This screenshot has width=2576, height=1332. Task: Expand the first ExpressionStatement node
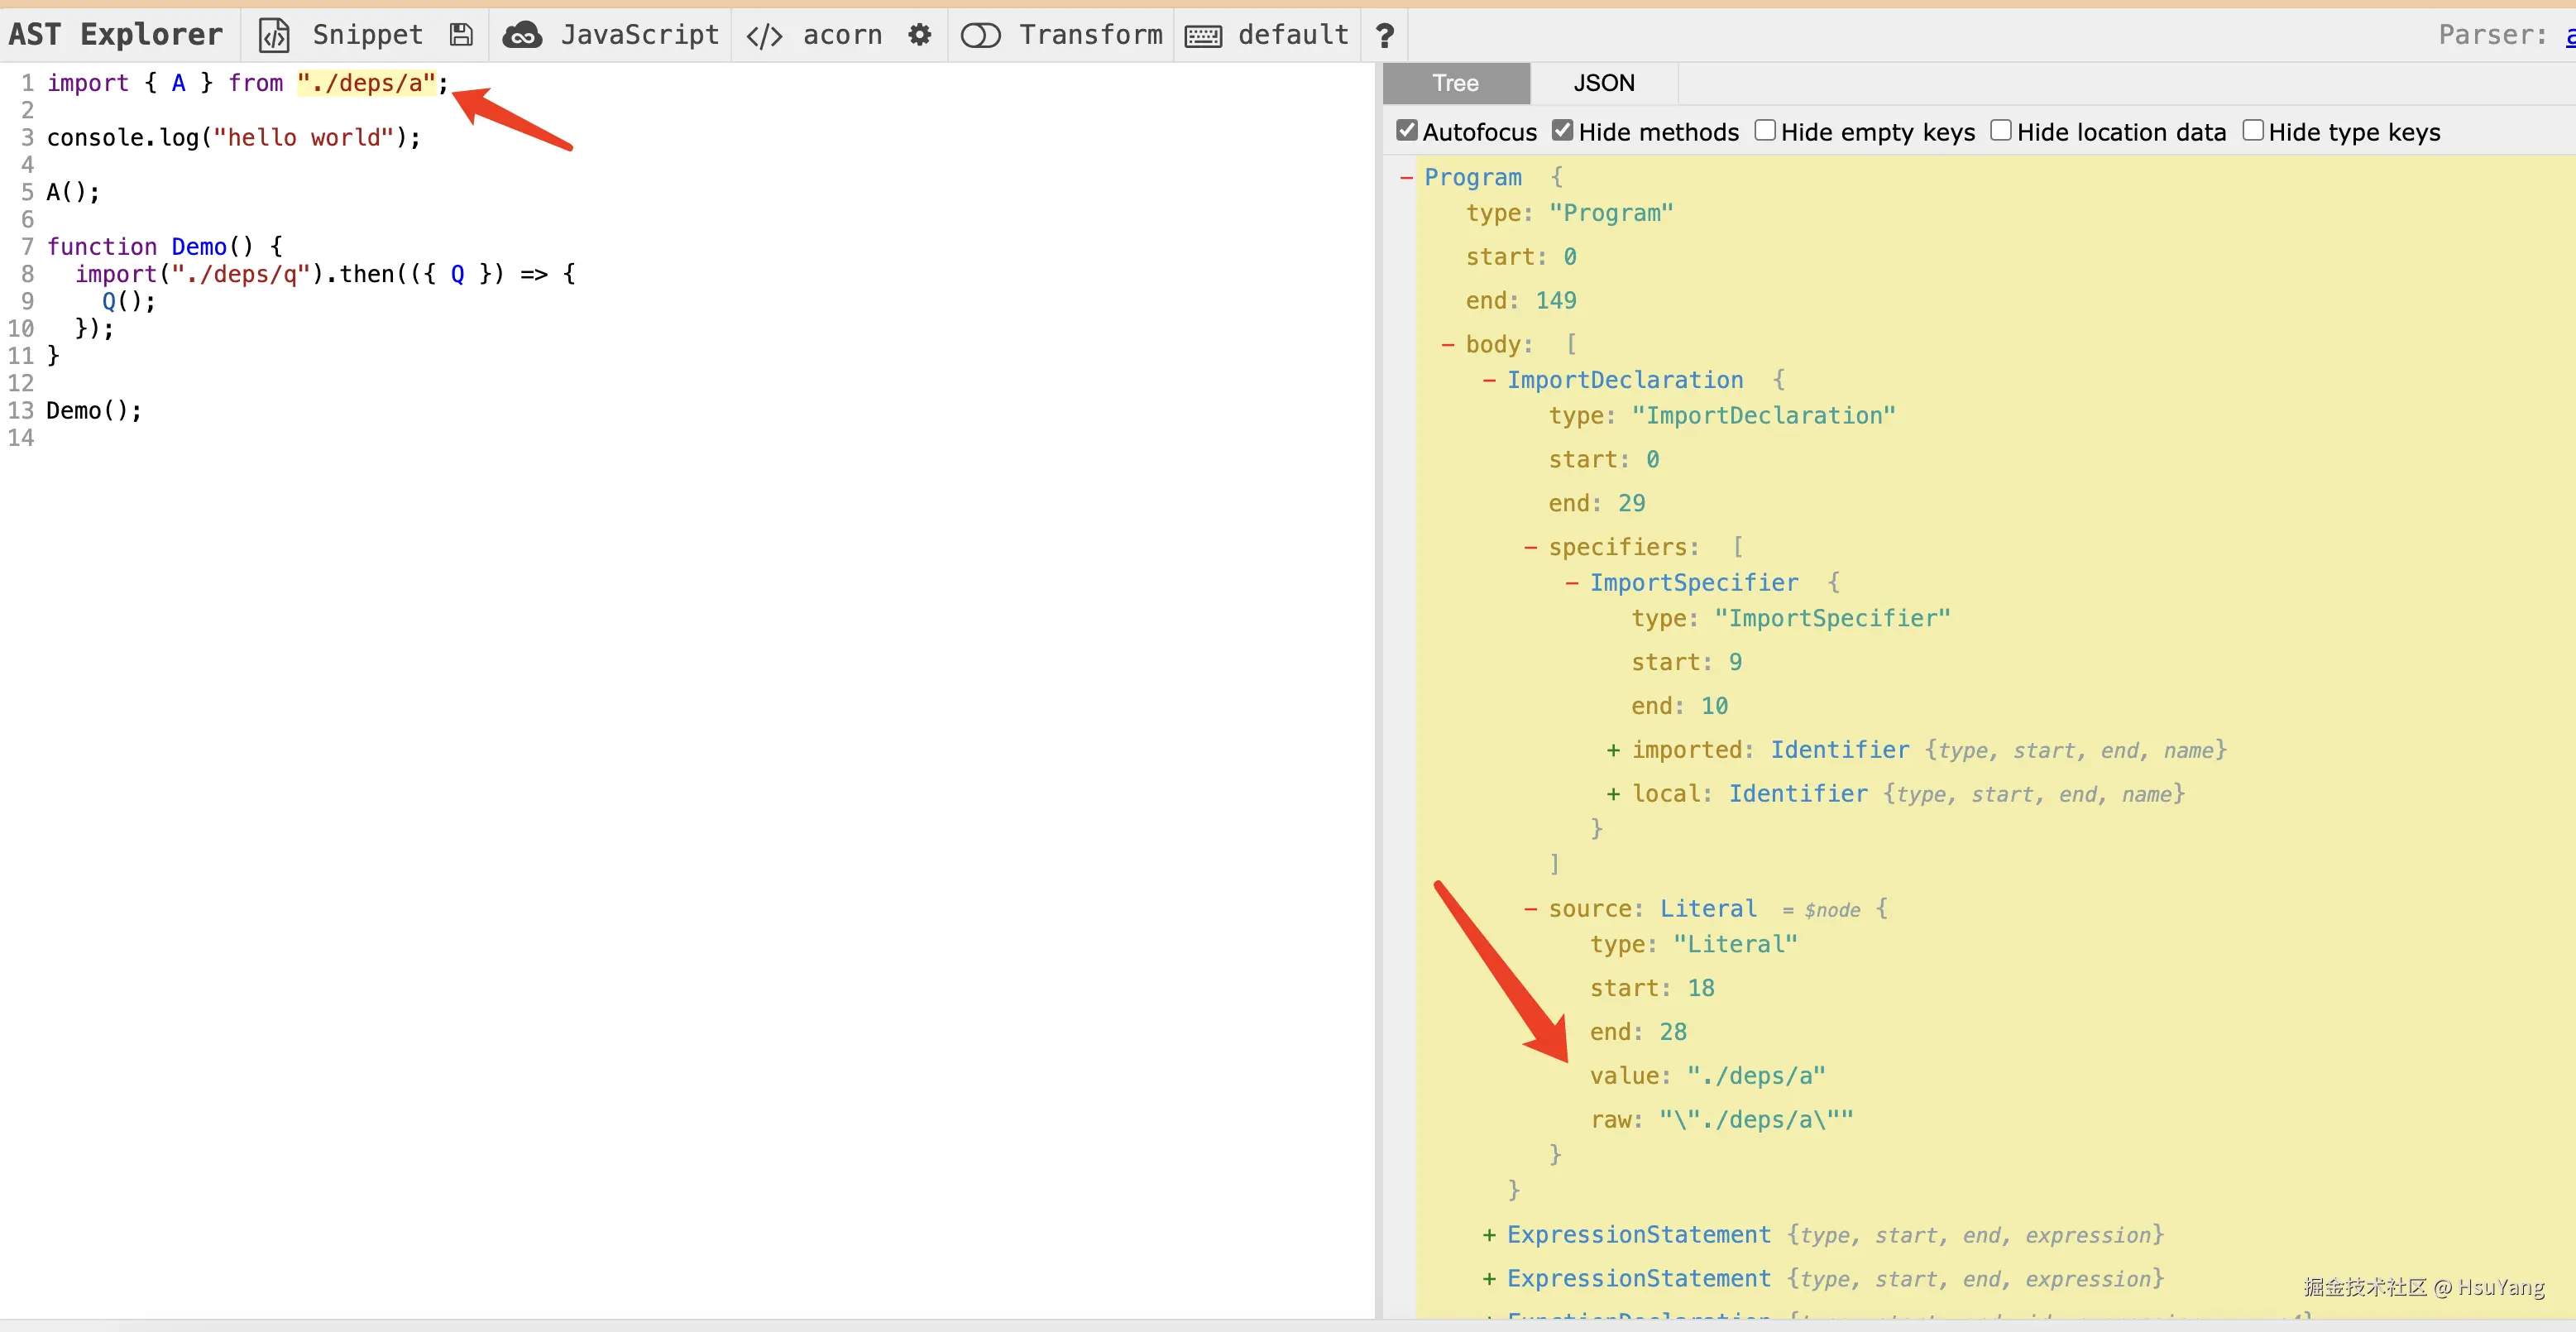(x=1489, y=1236)
